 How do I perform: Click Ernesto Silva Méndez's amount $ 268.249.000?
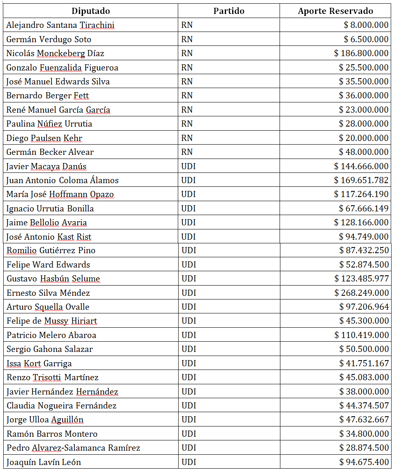[361, 293]
